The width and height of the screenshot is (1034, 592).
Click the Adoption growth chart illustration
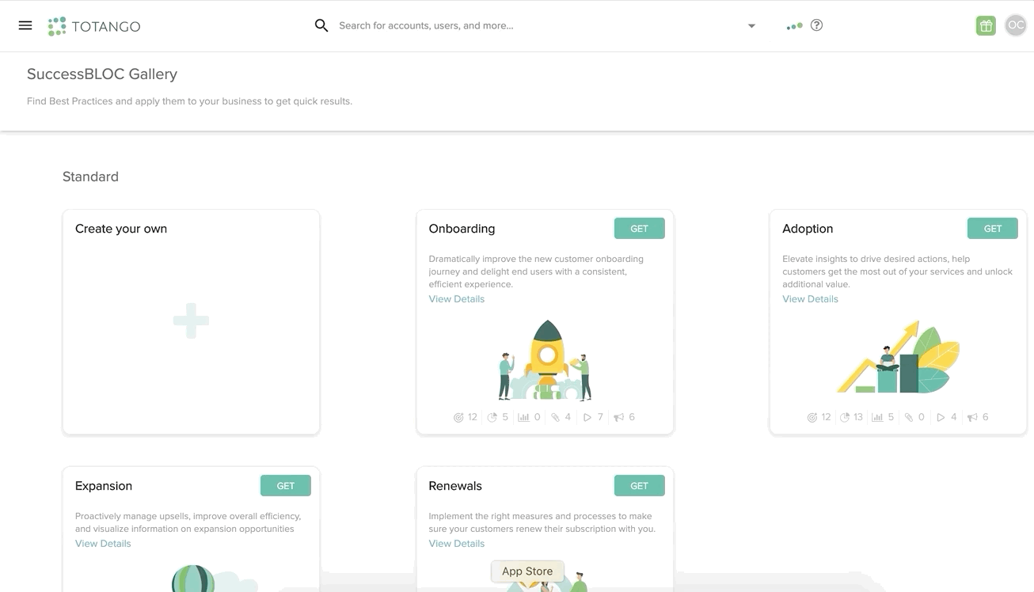899,356
